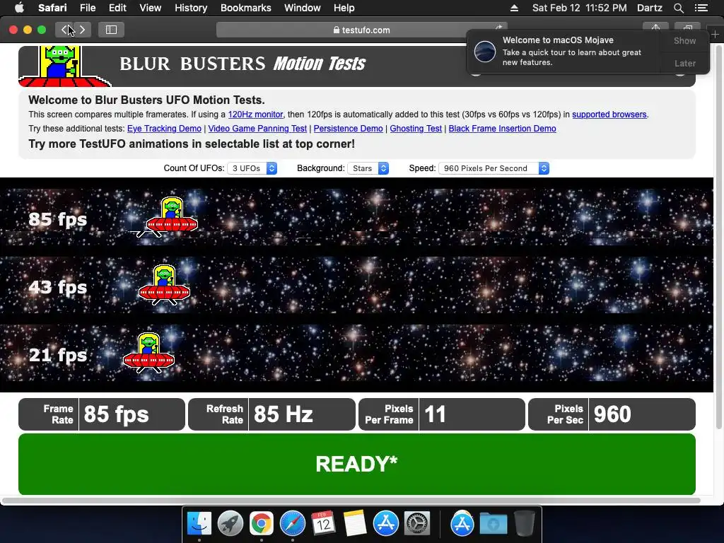Open the Safari menu
This screenshot has width=724, height=543.
[52, 8]
